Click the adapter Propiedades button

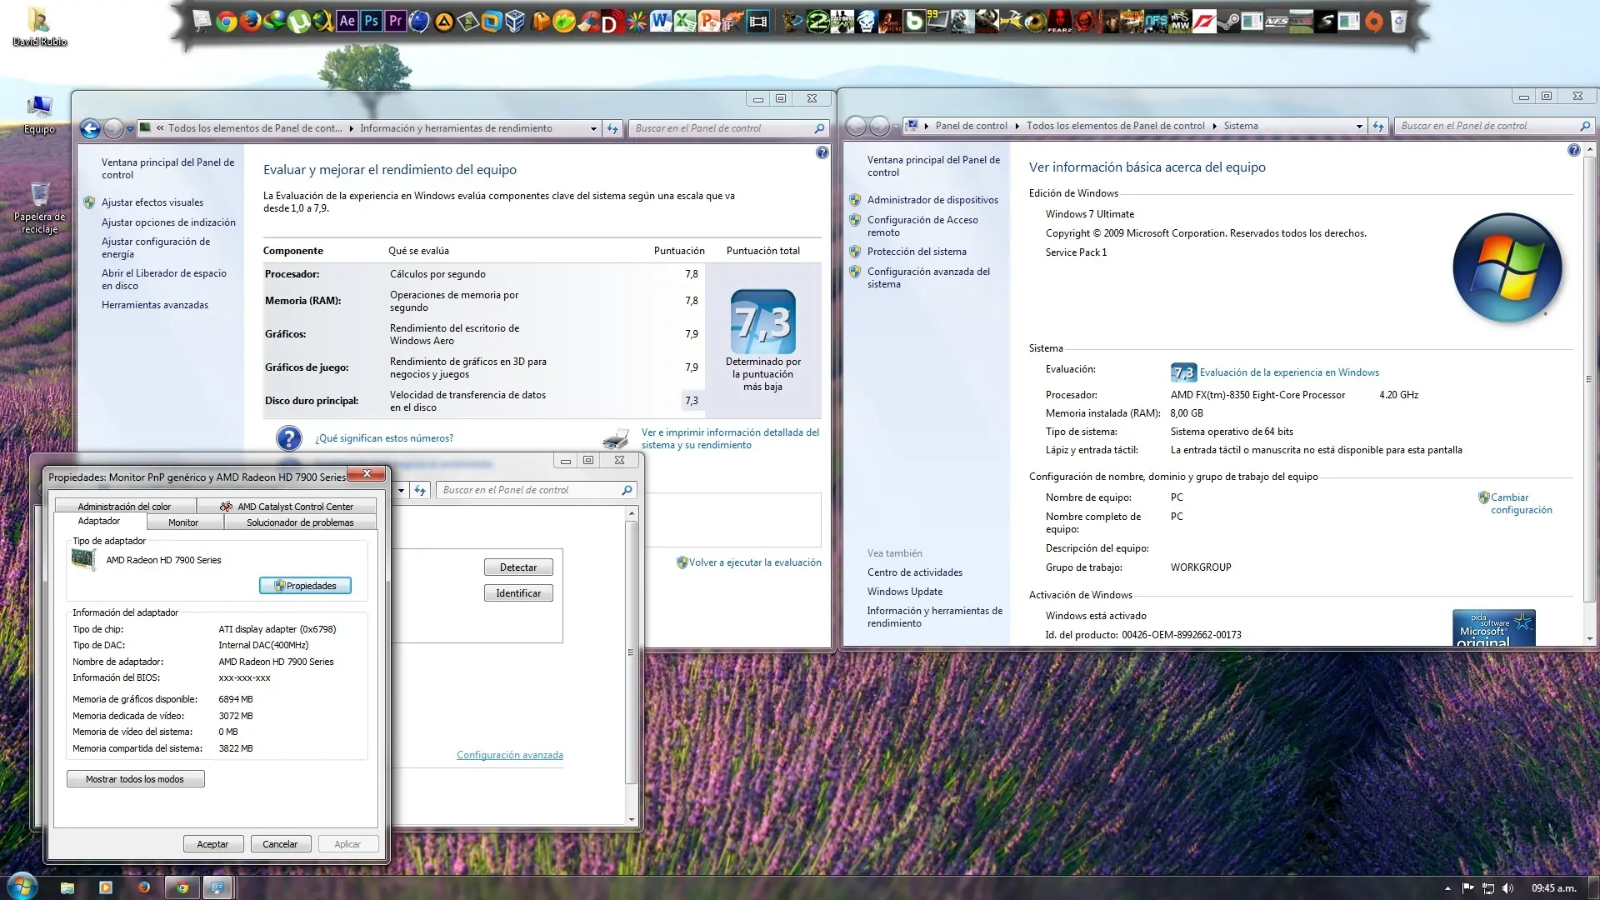pos(305,586)
